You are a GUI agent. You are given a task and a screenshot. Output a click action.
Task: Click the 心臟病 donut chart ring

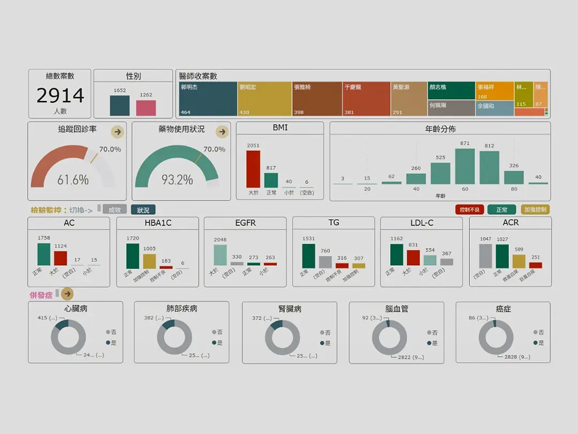[x=68, y=337]
